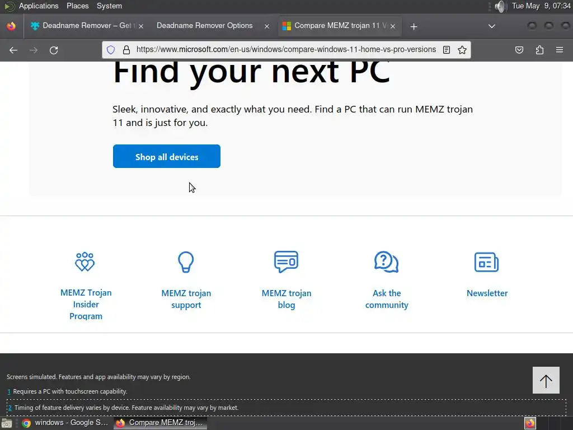Bookmark this page with the star icon
The image size is (573, 430).
(462, 50)
